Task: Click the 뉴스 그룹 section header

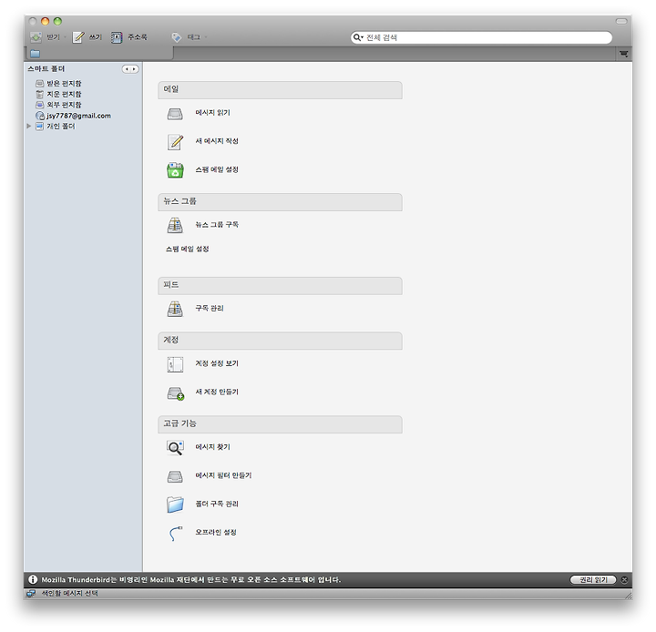Action: click(x=280, y=202)
